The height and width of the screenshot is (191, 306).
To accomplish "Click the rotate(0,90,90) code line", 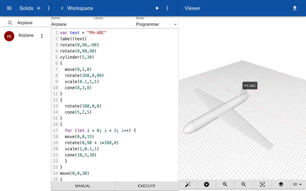I will 78,51.
